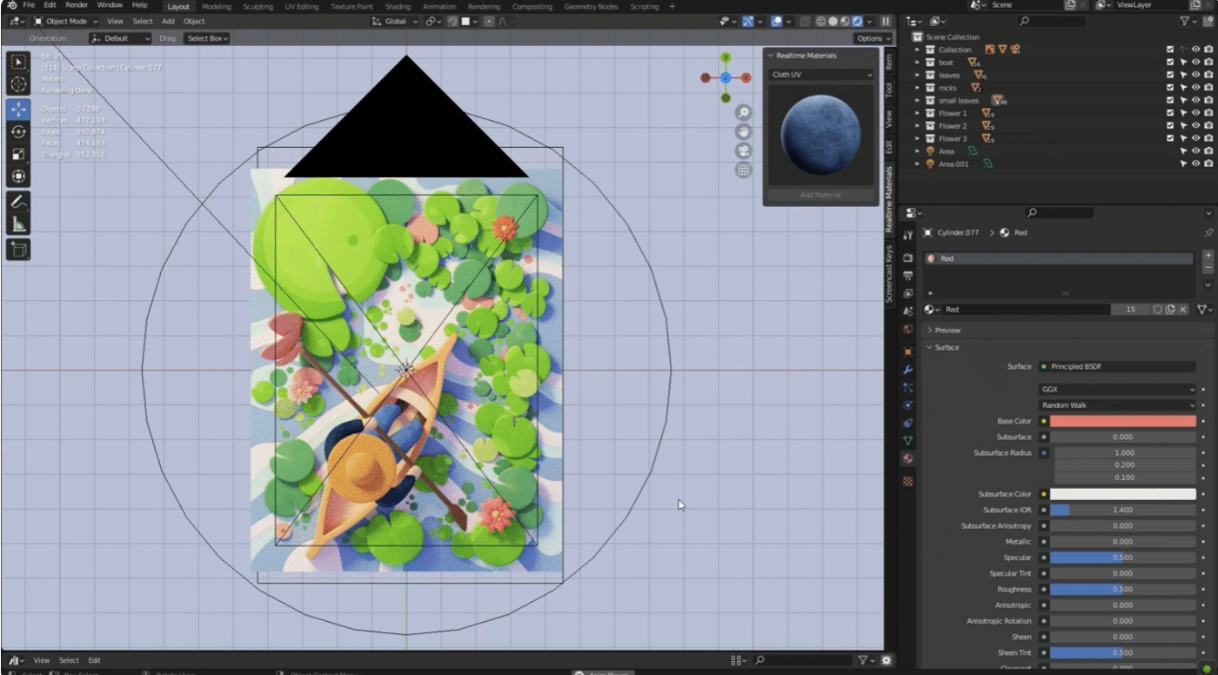The height and width of the screenshot is (675, 1218).
Task: Select the Scale tool in the toolbar
Action: coord(18,155)
